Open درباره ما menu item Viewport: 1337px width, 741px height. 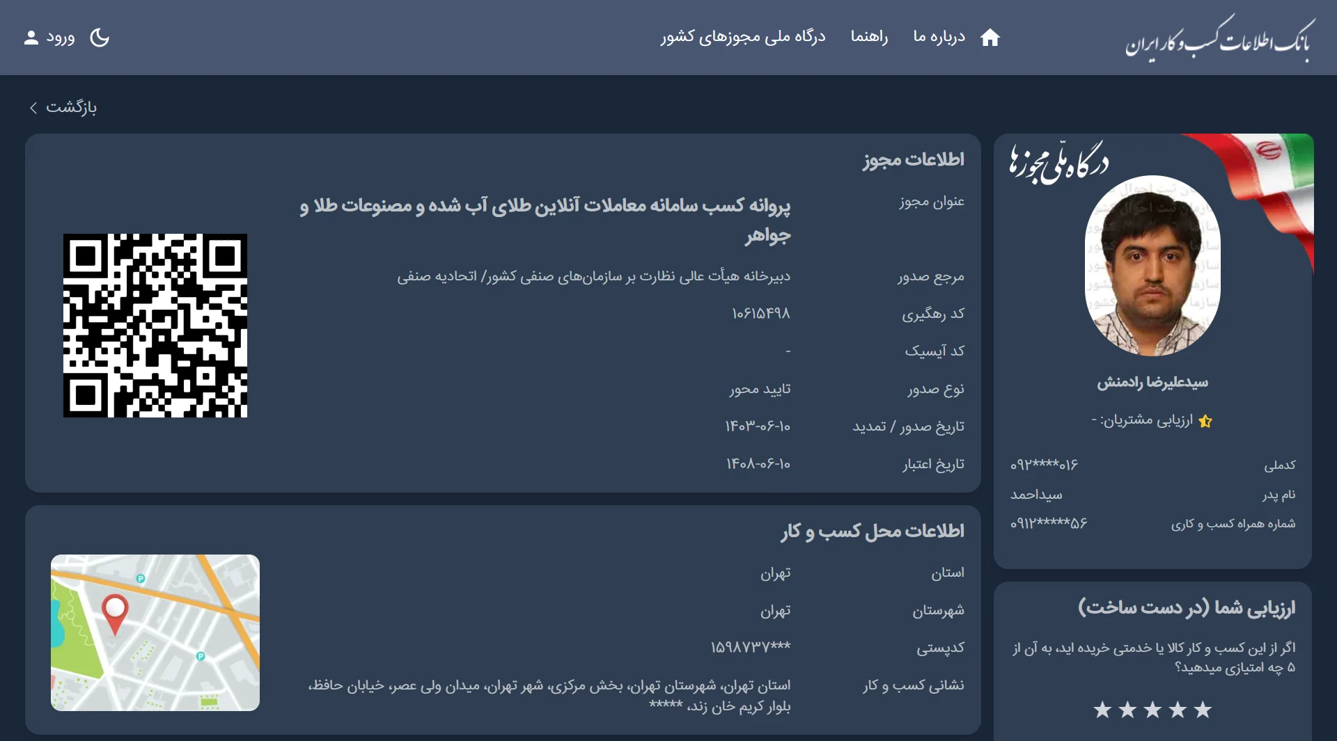click(939, 37)
